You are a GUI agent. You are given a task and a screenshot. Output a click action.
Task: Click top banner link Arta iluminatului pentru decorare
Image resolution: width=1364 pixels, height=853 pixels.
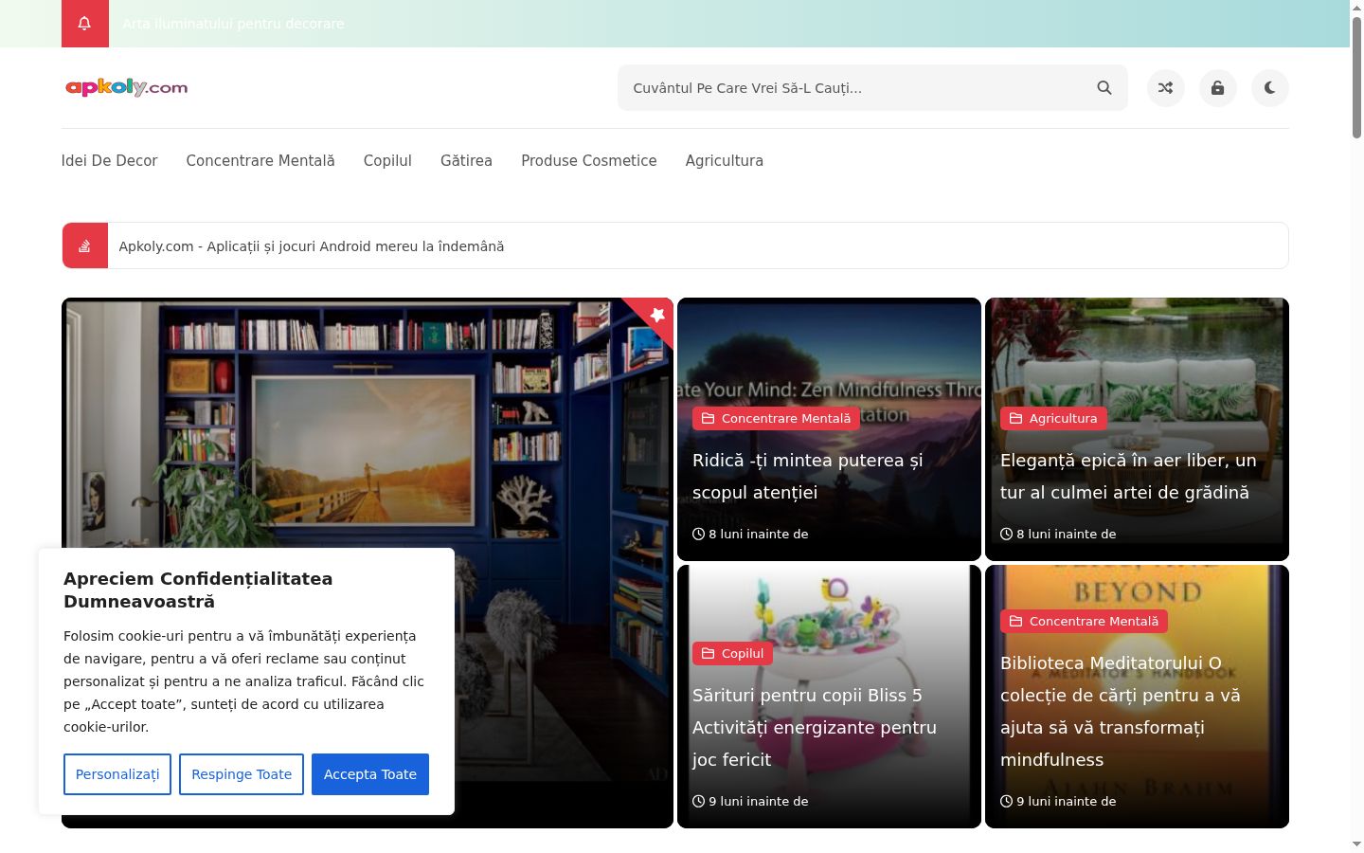(x=233, y=24)
